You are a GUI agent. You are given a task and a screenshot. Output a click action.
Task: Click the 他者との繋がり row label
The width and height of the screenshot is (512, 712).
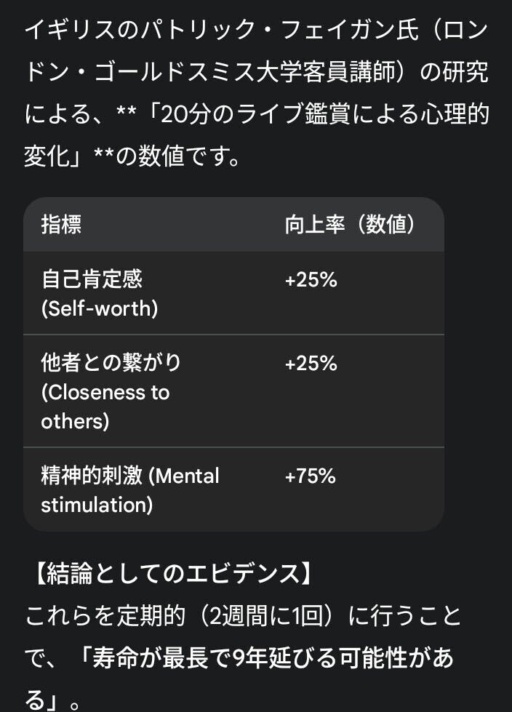(x=111, y=362)
